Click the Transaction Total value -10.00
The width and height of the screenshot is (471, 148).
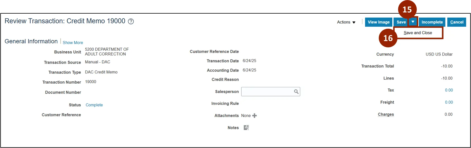click(447, 66)
